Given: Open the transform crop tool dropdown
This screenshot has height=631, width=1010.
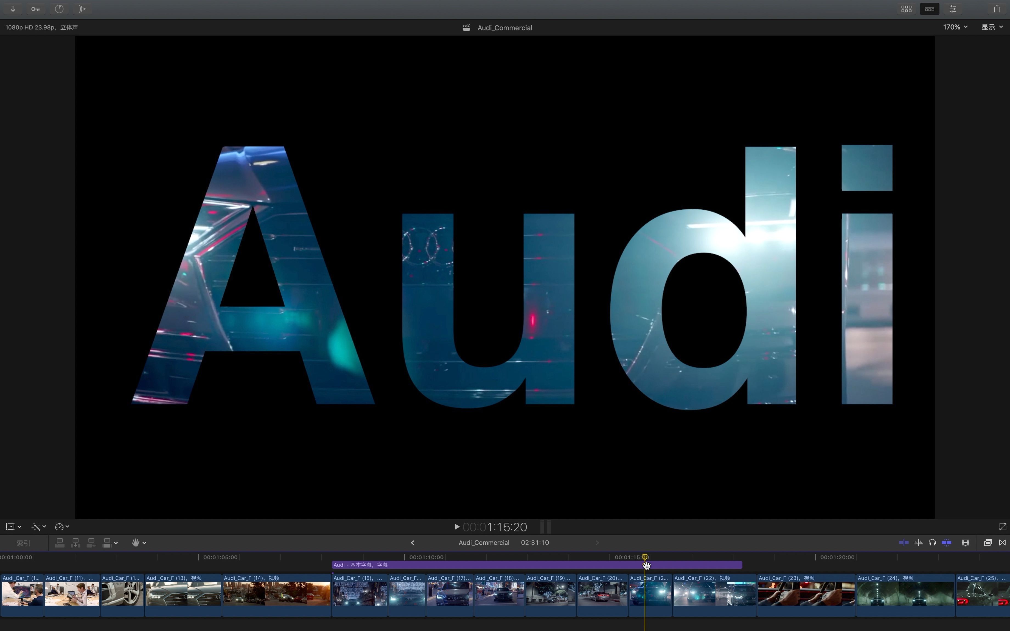Looking at the screenshot, I should 13,527.
